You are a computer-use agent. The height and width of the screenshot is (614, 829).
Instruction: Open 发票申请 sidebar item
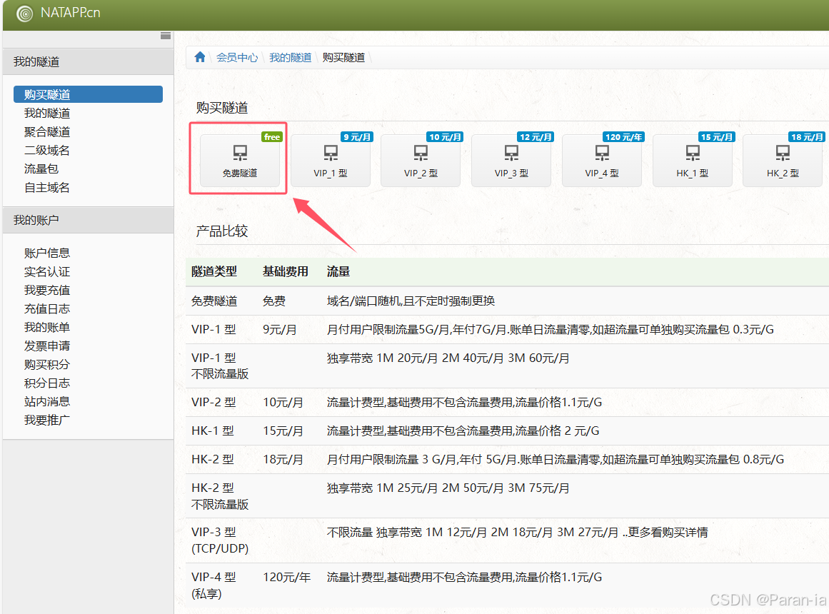point(47,346)
